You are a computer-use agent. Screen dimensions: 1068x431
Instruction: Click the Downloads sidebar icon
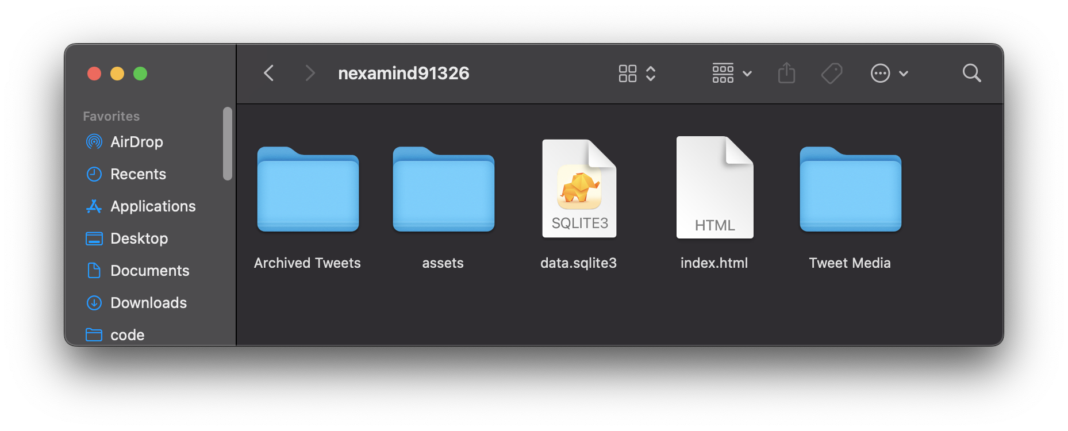(x=94, y=302)
